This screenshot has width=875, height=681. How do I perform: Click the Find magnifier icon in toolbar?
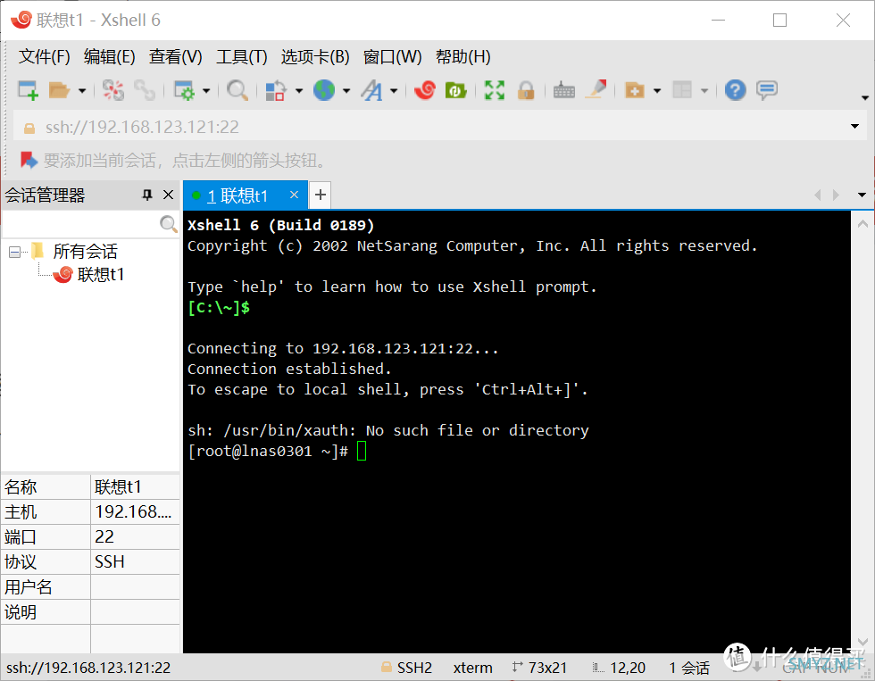[237, 90]
